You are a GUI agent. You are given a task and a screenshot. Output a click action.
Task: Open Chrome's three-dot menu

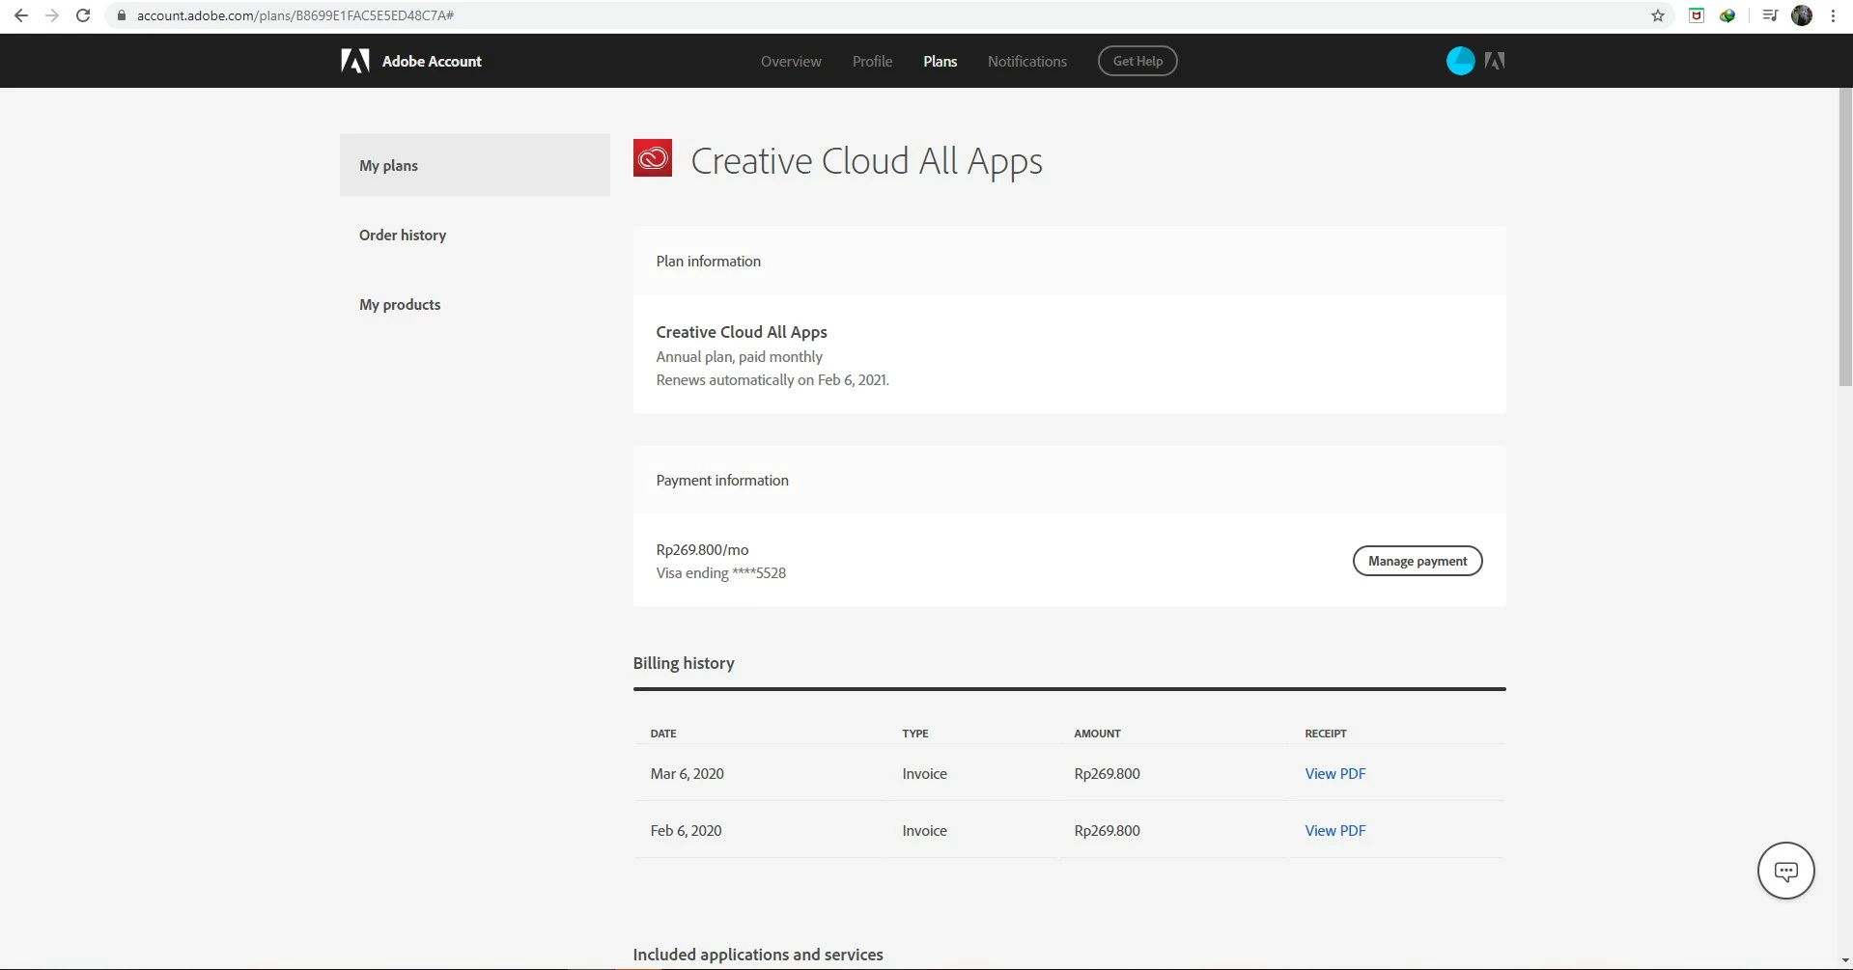(1833, 15)
